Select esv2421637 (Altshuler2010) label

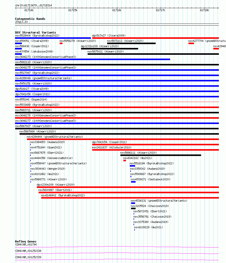coord(112,147)
